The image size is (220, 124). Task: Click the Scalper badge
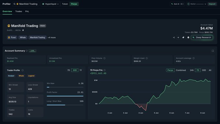11,76
